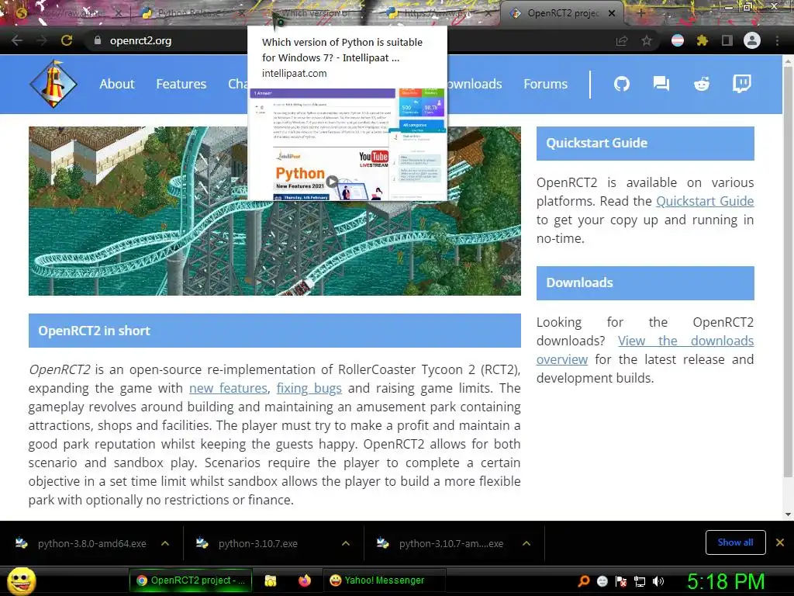The width and height of the screenshot is (794, 596).
Task: Open the chat bubbles icon in header
Action: 661,84
